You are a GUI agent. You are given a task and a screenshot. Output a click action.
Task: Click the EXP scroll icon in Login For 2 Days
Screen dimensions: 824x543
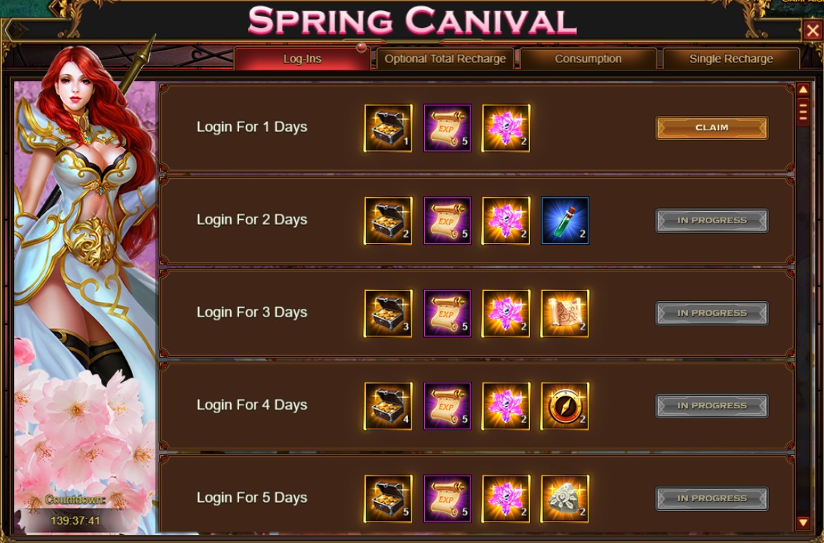(x=447, y=221)
